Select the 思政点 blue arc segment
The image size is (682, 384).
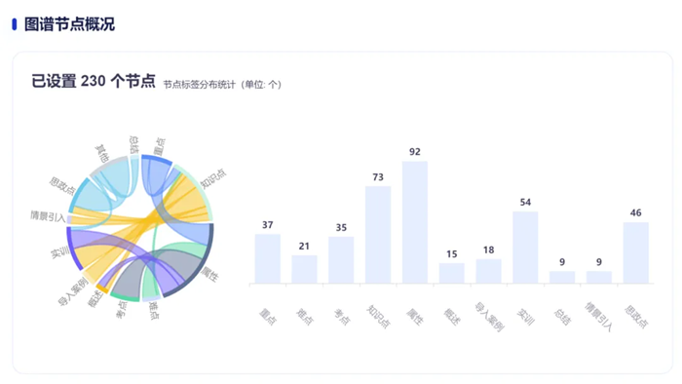76,191
